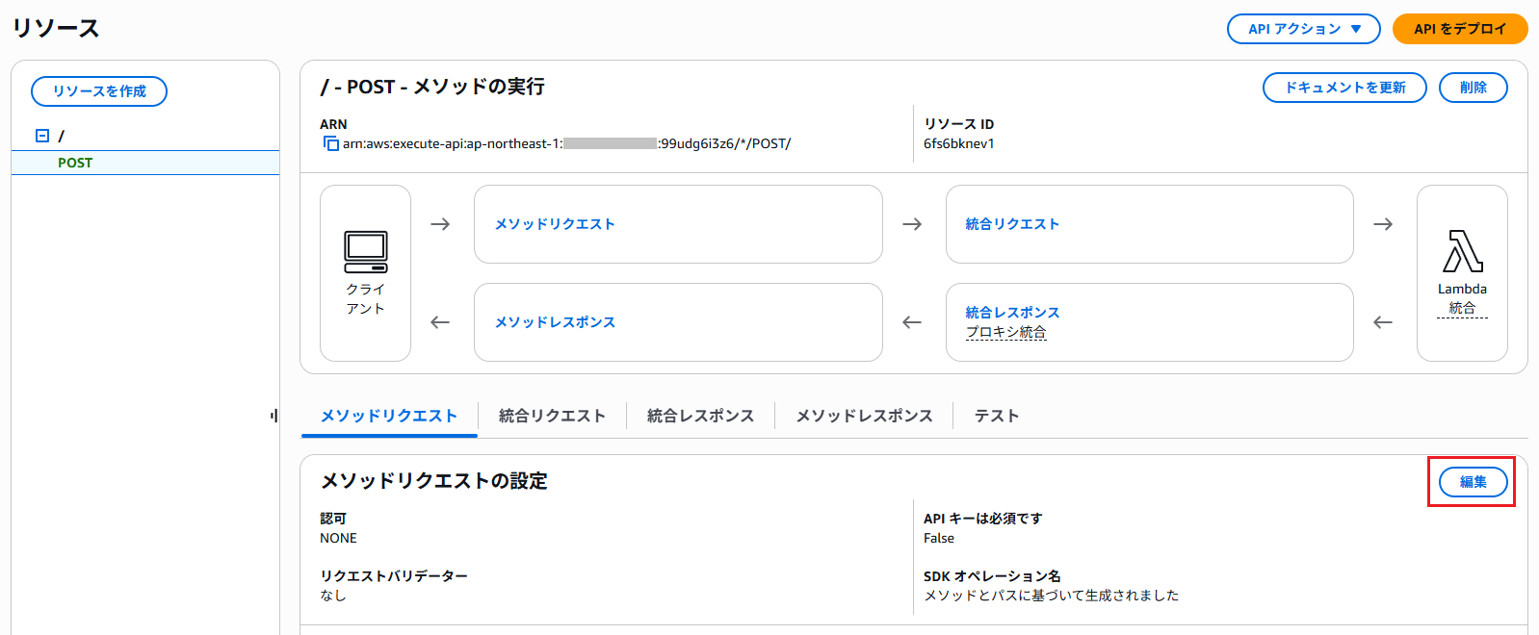Open the 統合レスポンス link in the flow diagram
The image size is (1539, 635).
point(1012,313)
